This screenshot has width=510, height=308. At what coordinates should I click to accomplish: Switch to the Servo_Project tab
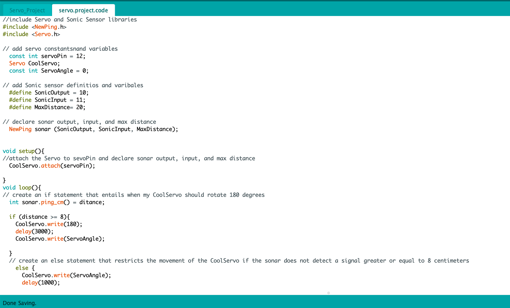27,10
